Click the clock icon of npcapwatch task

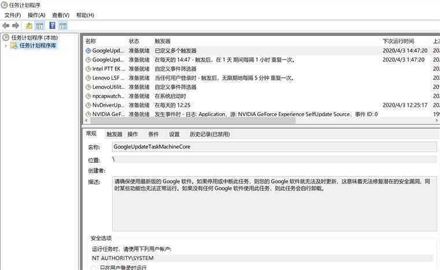[88, 96]
